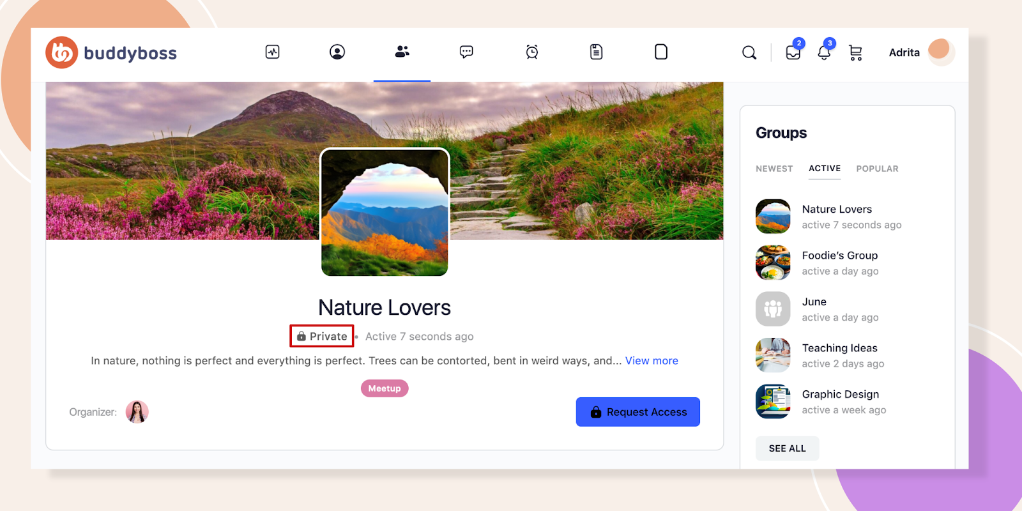The image size is (1022, 511).
Task: Open the messages inbox icon
Action: tap(793, 52)
